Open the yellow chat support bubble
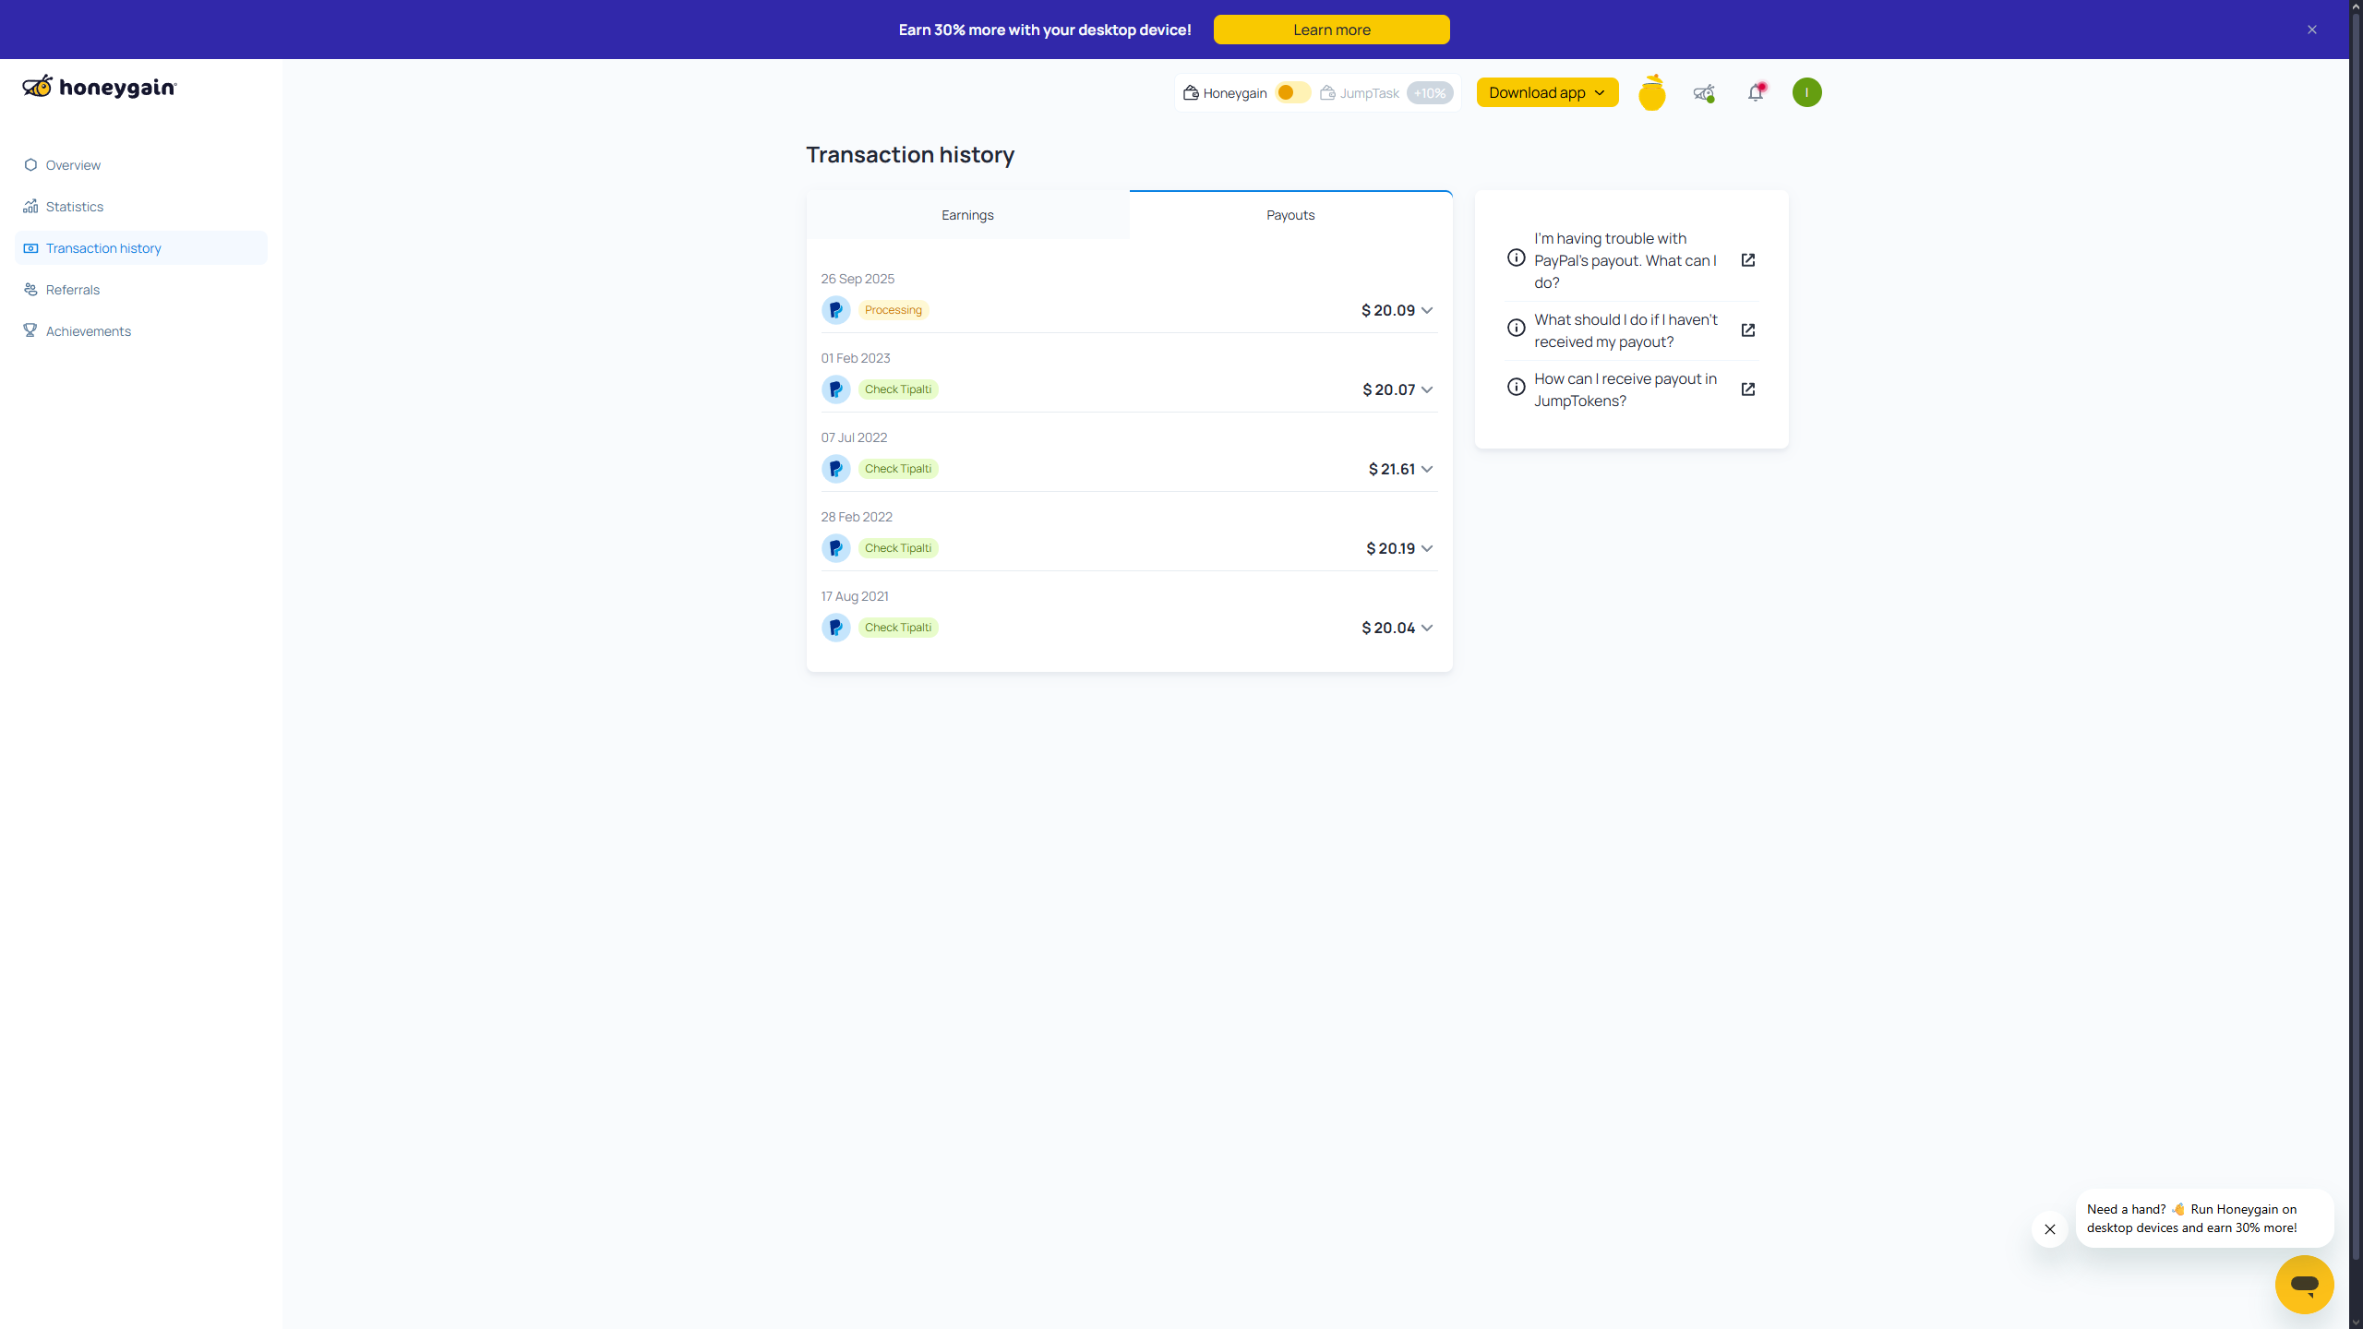The image size is (2363, 1329). [x=2304, y=1284]
